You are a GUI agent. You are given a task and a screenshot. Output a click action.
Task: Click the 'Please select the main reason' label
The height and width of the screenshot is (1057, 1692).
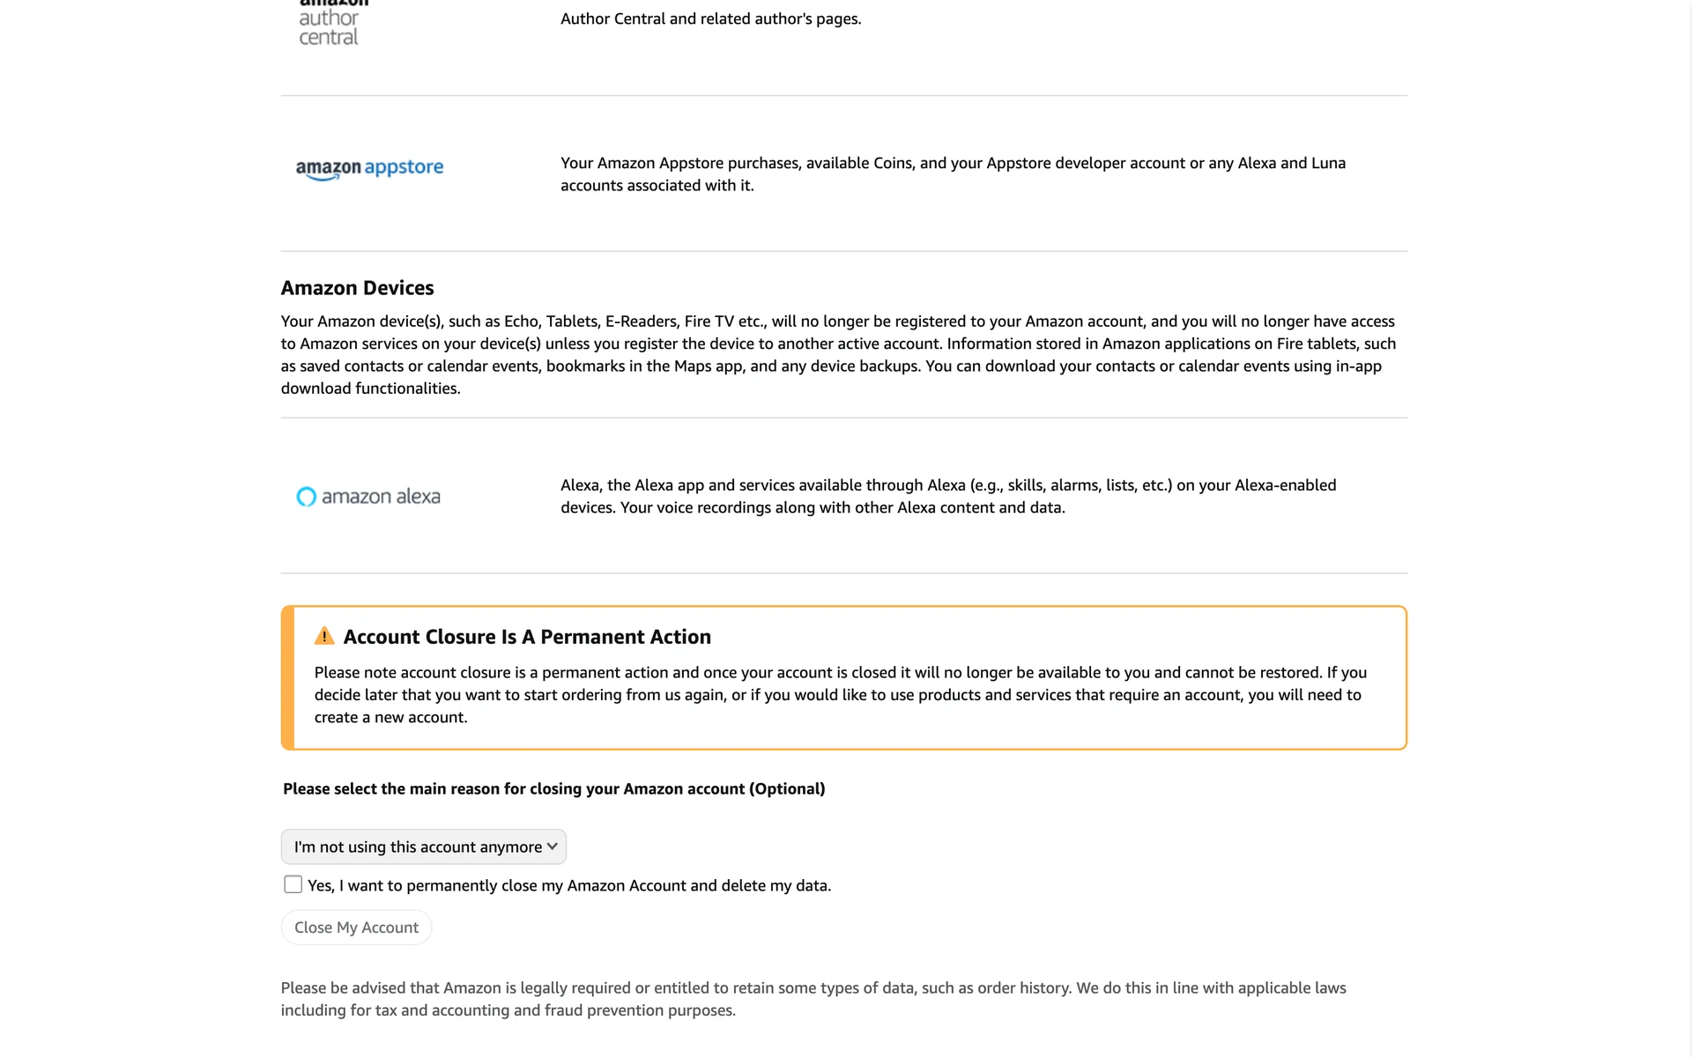click(553, 788)
